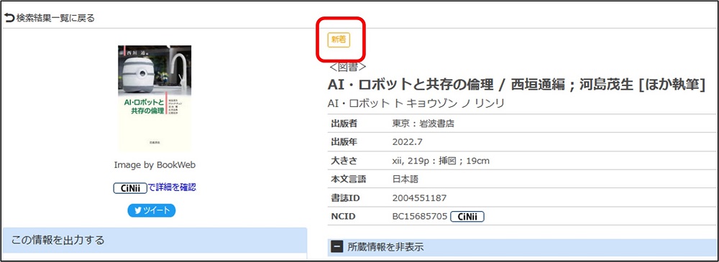Viewport: 719px width, 262px height.
Task: Click the 出版者 field label
Action: coord(344,123)
